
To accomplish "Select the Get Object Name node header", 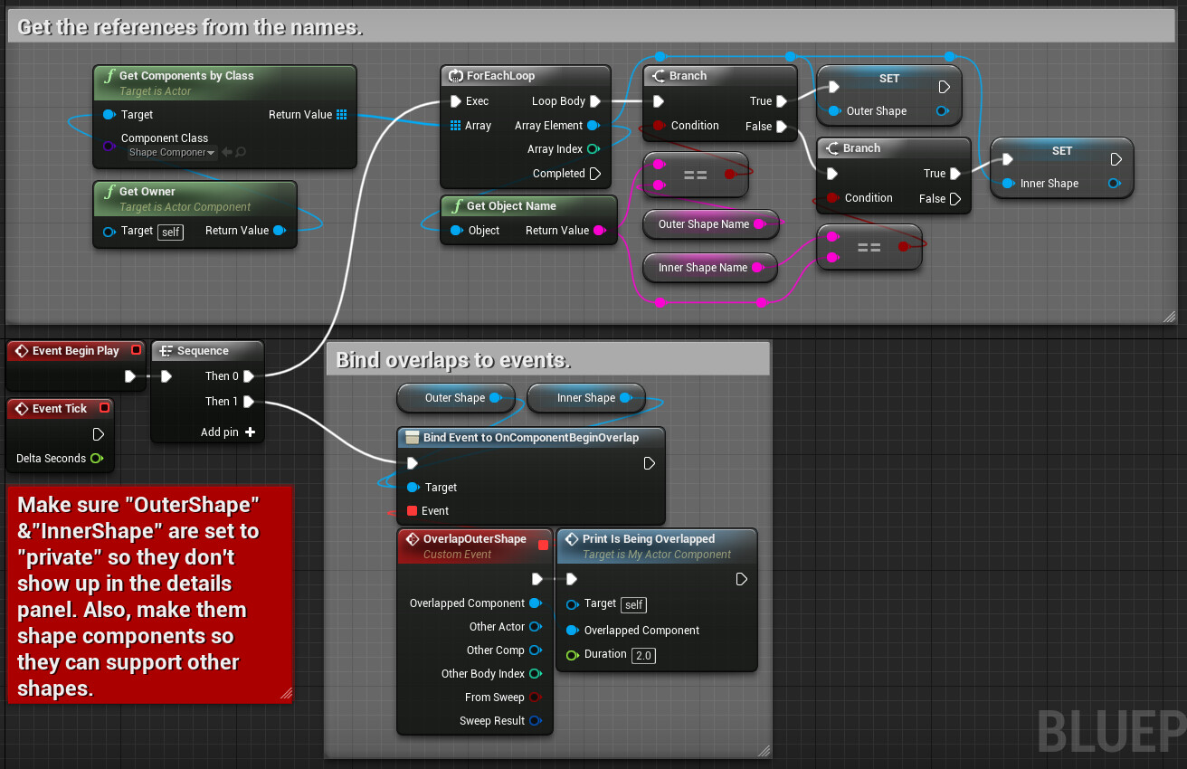I will (x=529, y=206).
